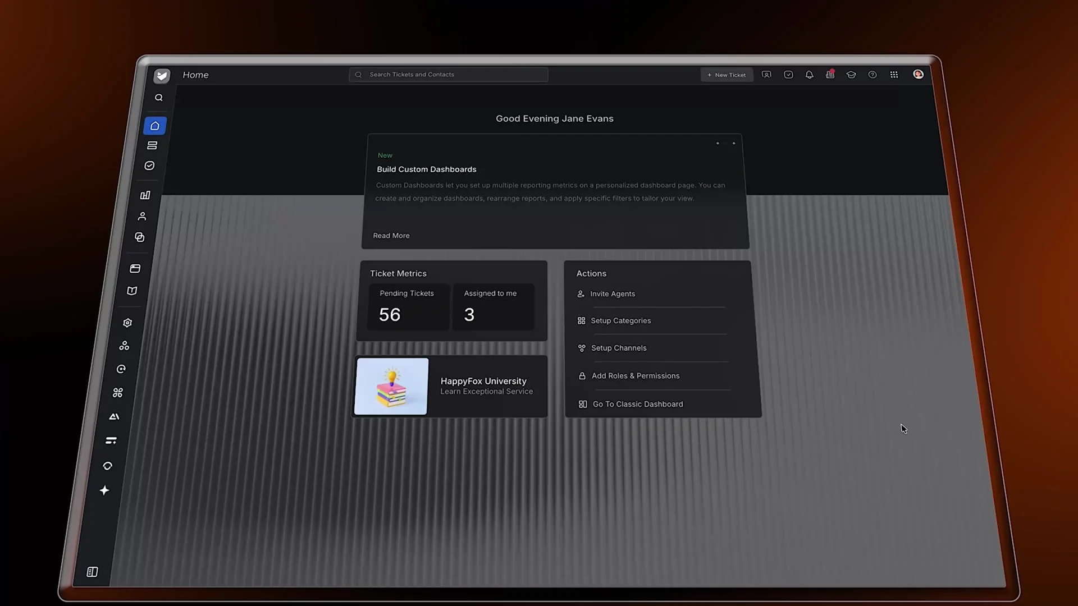Select the Home icon in the sidebar

(x=155, y=126)
